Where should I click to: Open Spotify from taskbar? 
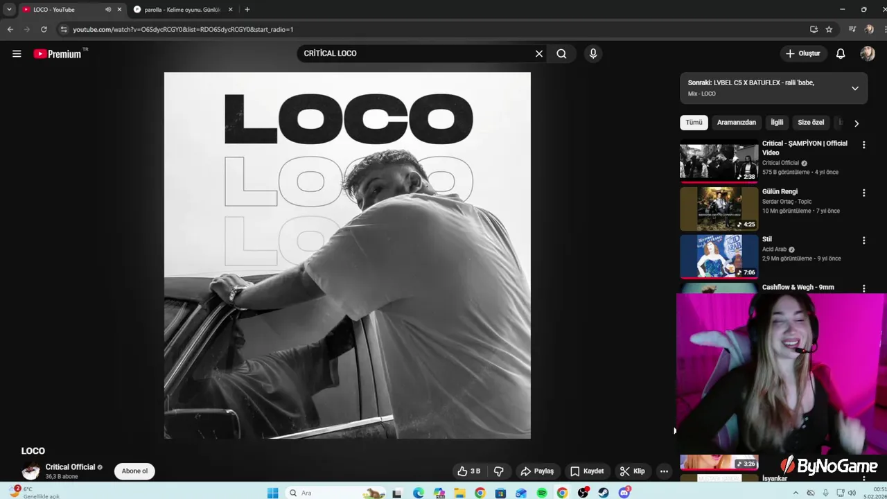click(x=542, y=493)
